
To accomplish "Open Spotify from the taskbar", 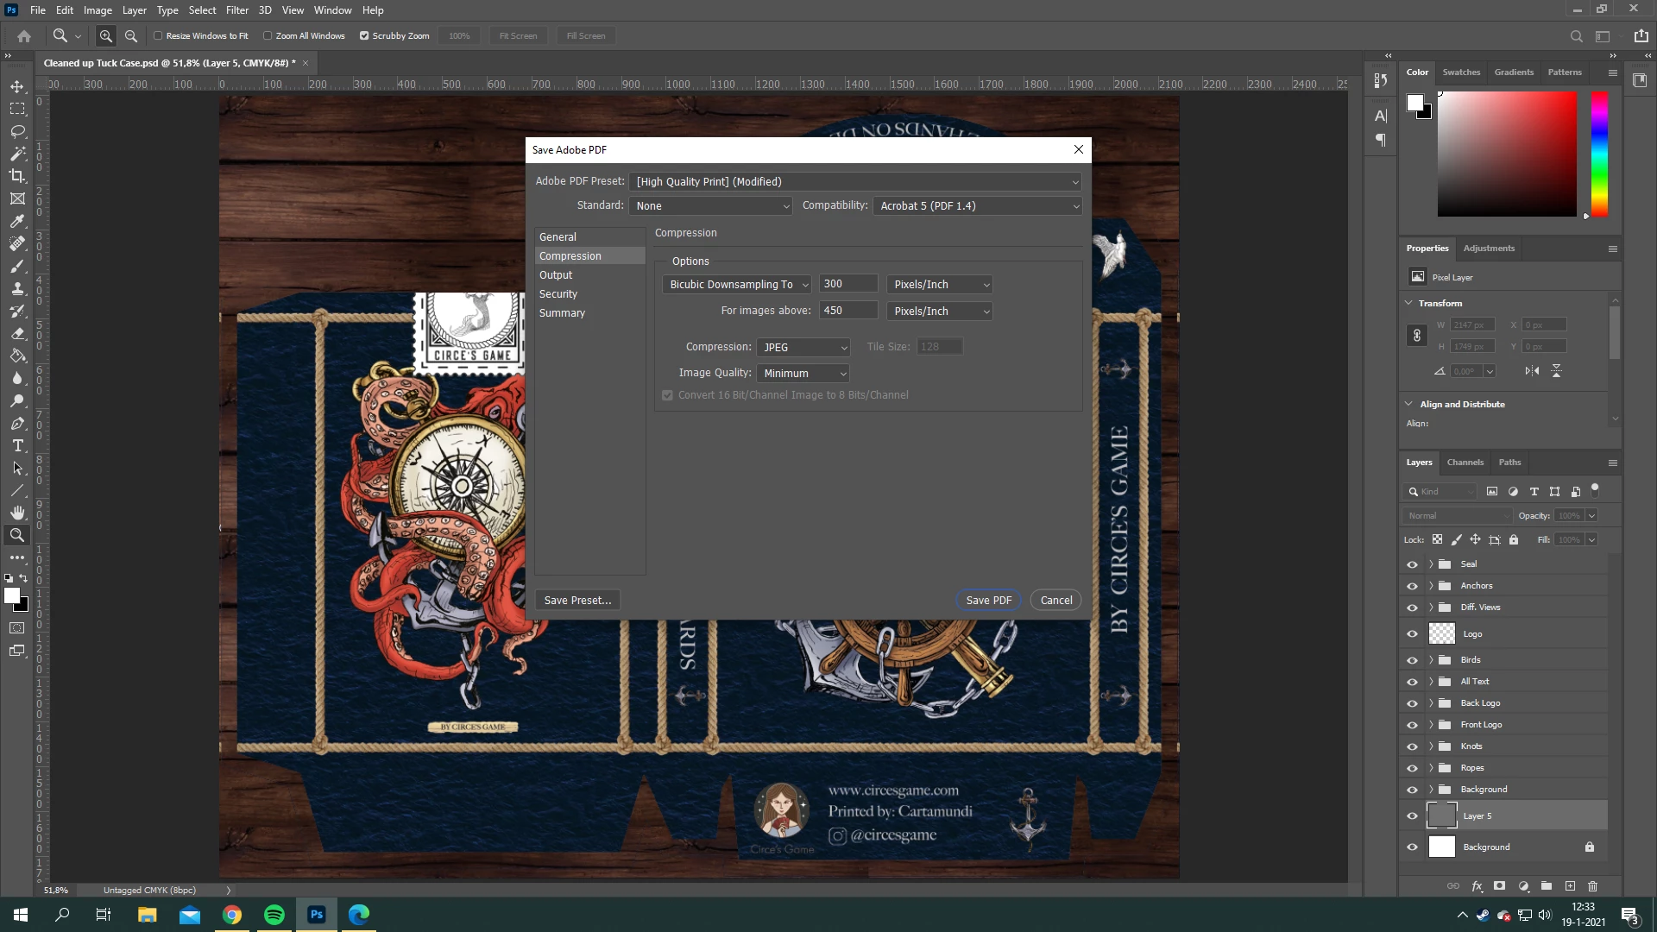I will [274, 915].
